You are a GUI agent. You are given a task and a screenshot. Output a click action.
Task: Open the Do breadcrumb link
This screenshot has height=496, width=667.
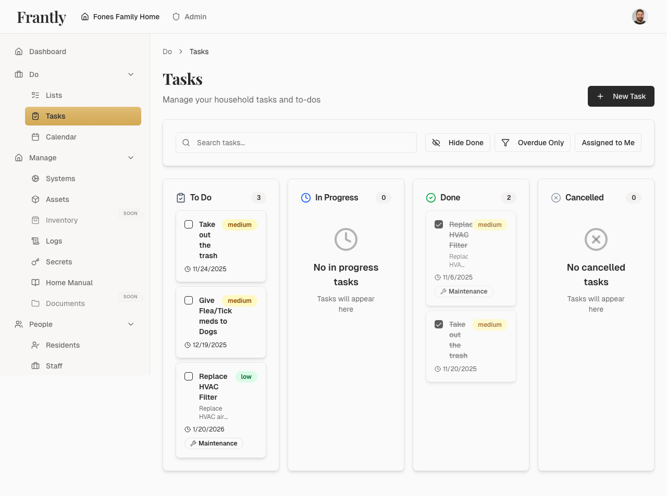pyautogui.click(x=167, y=52)
